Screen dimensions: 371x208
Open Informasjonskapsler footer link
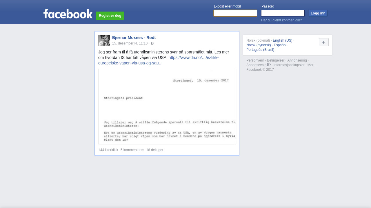(289, 65)
